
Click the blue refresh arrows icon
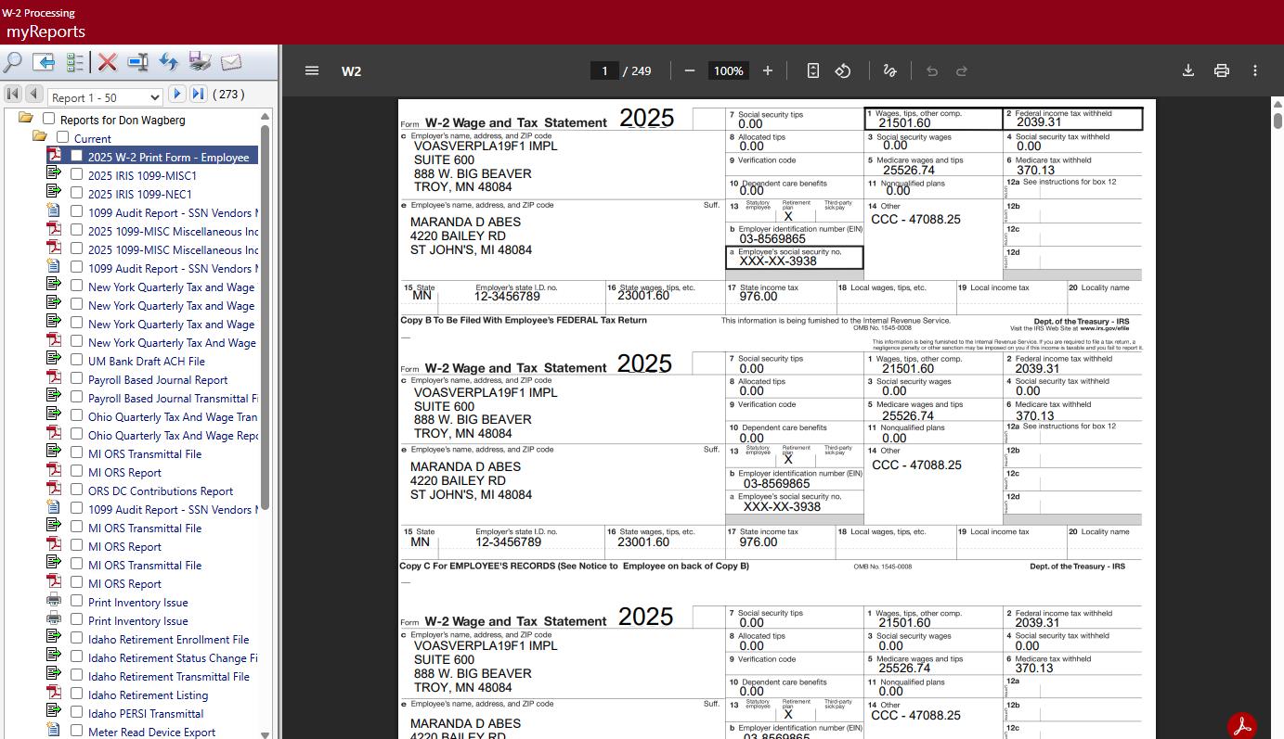[x=168, y=62]
